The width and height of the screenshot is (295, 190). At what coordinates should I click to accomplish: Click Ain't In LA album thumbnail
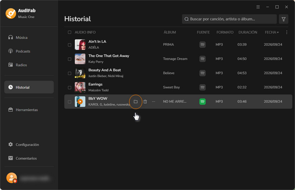click(80, 45)
